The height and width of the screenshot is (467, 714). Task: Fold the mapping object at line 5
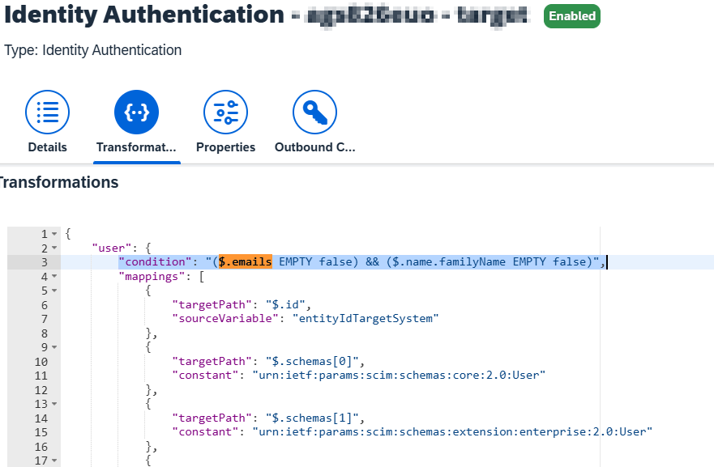tap(54, 291)
